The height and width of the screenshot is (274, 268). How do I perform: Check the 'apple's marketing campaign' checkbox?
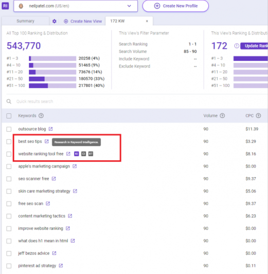9,166
